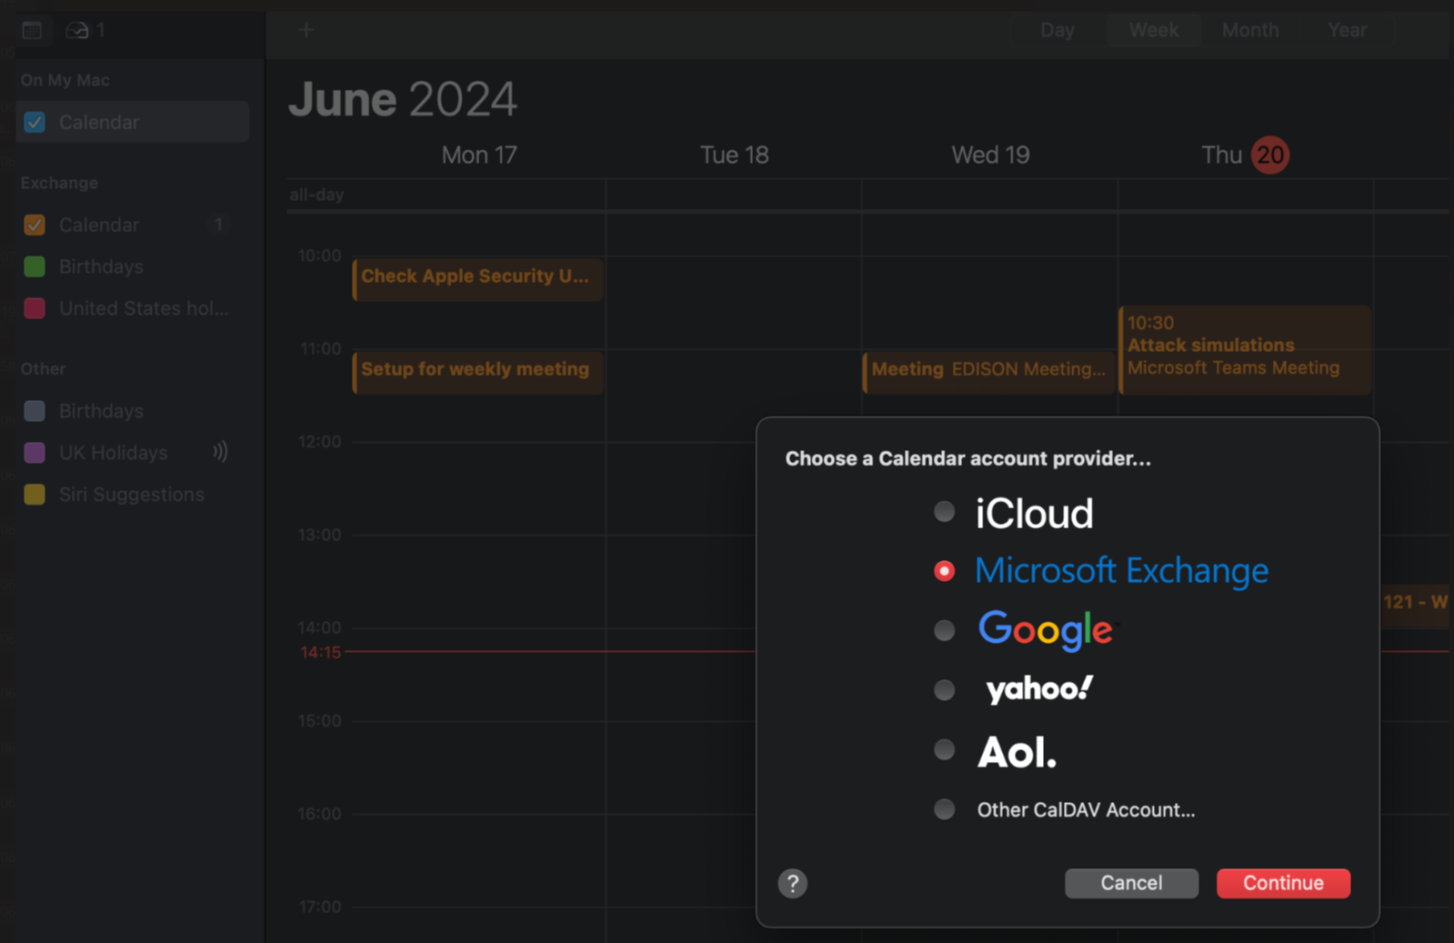Open the inbox notifications tray icon

[78, 30]
